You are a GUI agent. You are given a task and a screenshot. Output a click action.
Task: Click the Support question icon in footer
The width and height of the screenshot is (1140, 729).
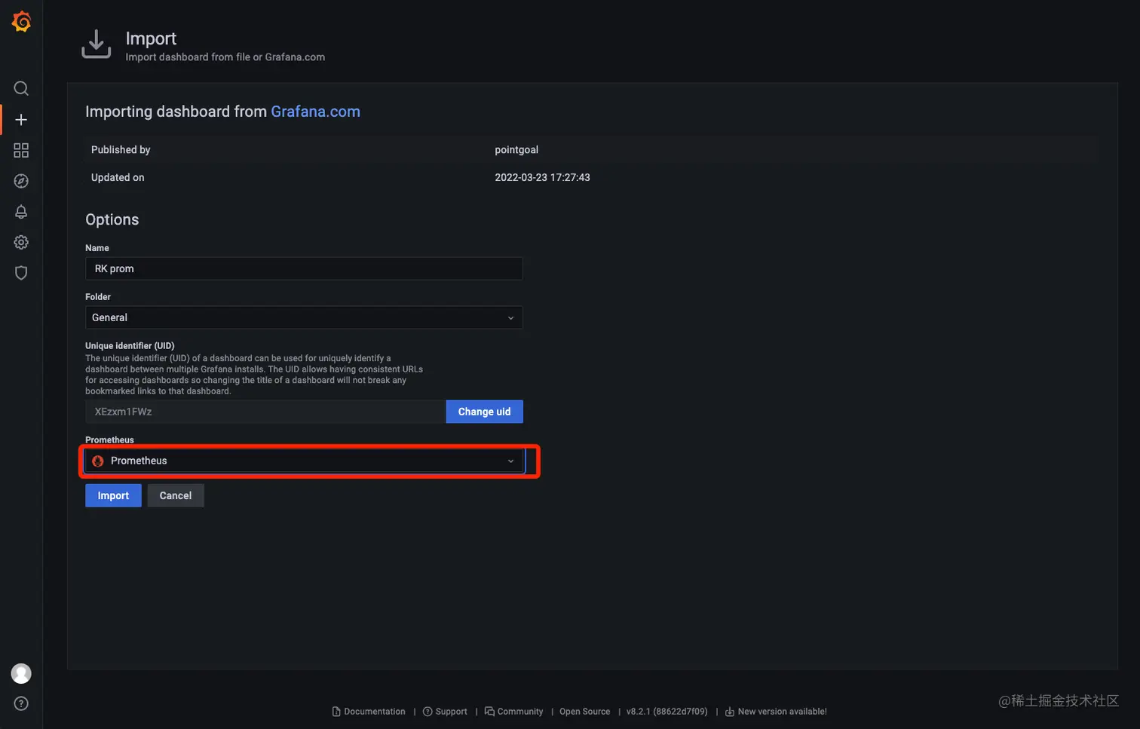[x=427, y=712]
